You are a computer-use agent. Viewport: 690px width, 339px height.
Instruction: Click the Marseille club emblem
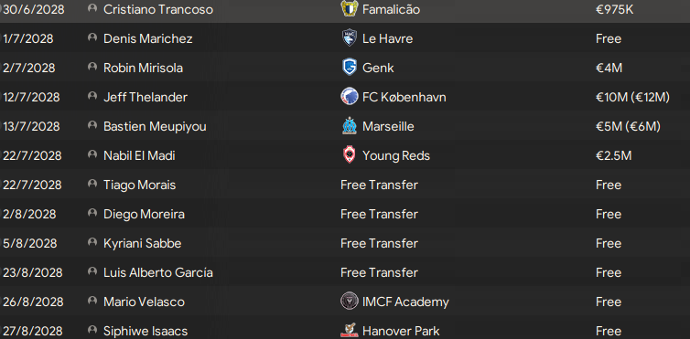point(350,126)
